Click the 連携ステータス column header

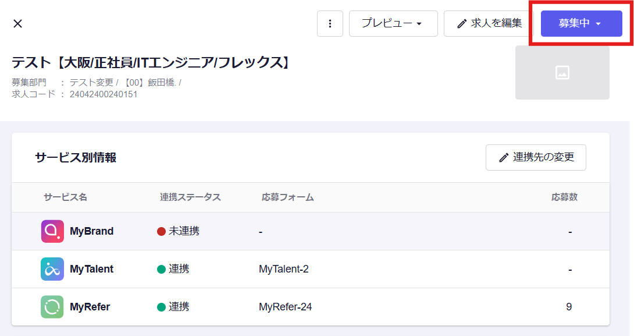[190, 197]
